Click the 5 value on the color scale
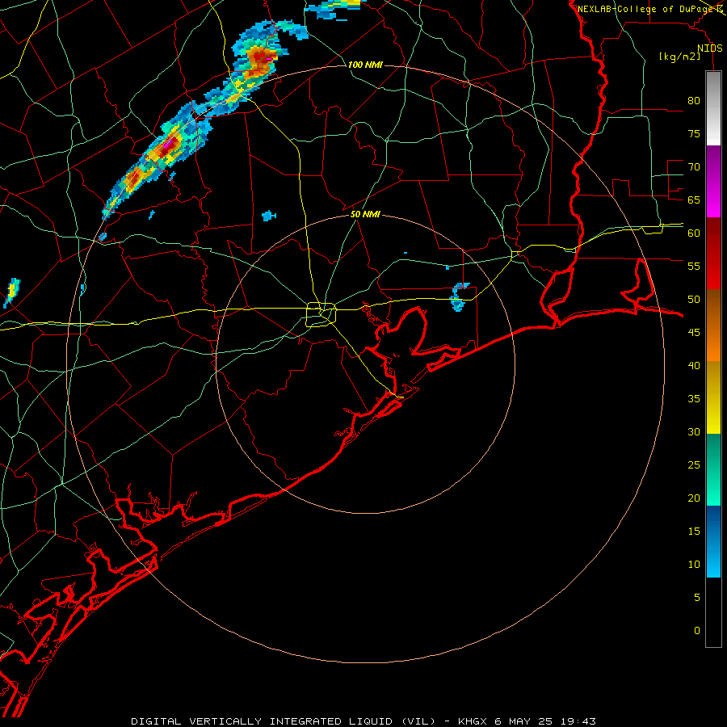The width and height of the screenshot is (727, 727). pos(697,597)
